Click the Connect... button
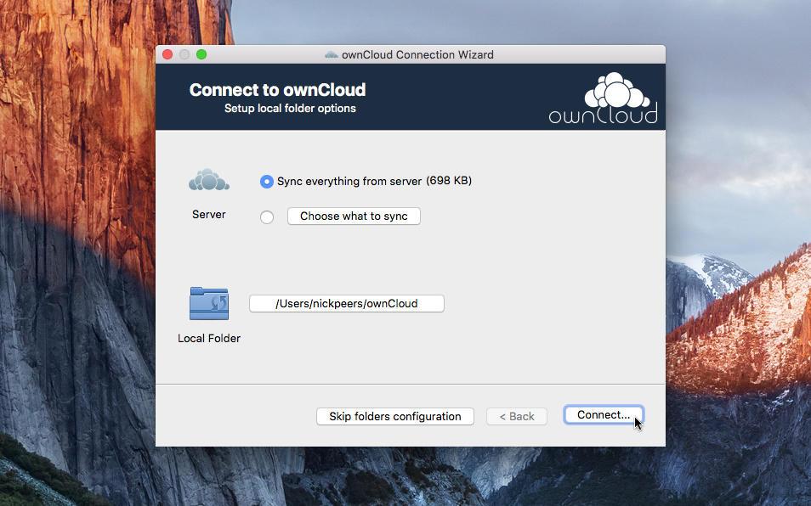Screen dimensions: 811x506 [x=604, y=415]
